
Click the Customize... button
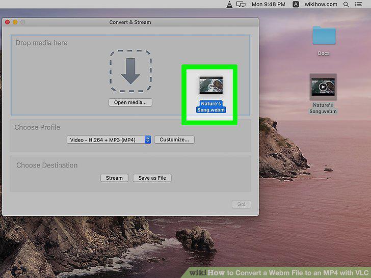coord(174,140)
